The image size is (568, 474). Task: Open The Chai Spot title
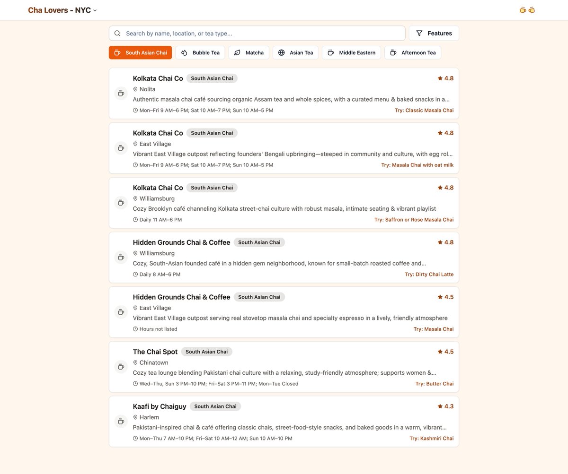pyautogui.click(x=155, y=352)
